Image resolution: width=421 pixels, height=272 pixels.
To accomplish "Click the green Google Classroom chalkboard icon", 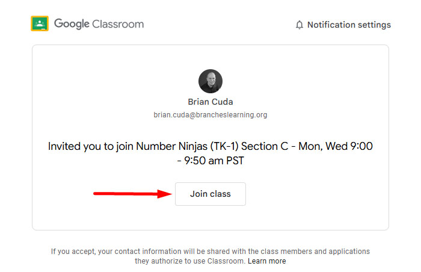I will tap(40, 24).
